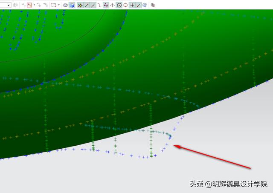Image resolution: width=273 pixels, height=193 pixels.
Task: Click the intersection snap icon
Action: click(x=113, y=5)
